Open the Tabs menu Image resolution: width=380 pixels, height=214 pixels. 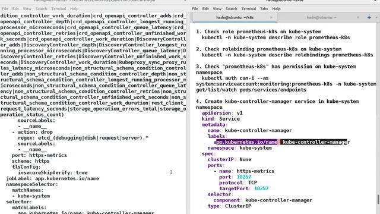tap(264, 9)
